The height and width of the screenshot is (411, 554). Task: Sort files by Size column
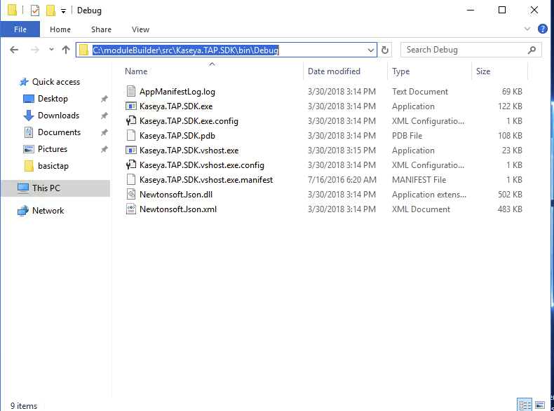tap(483, 71)
